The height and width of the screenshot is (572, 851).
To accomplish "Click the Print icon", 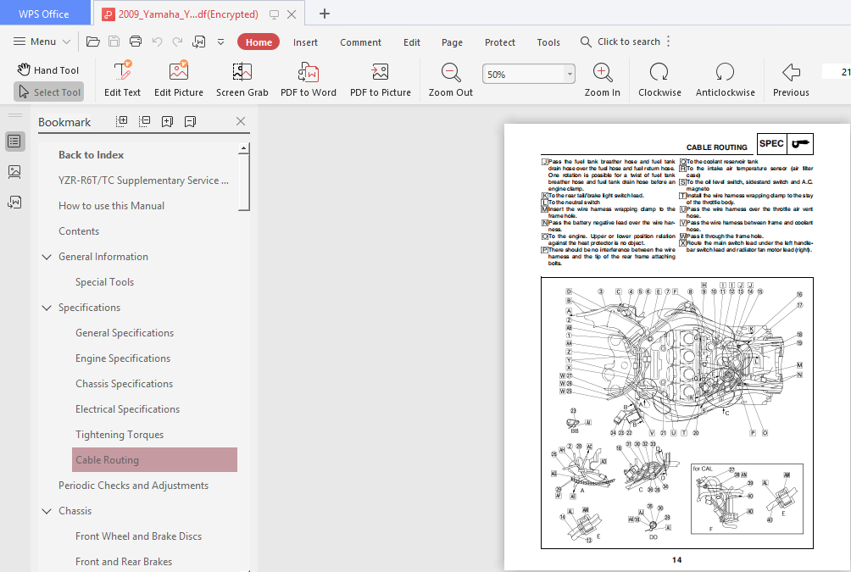I will [136, 42].
